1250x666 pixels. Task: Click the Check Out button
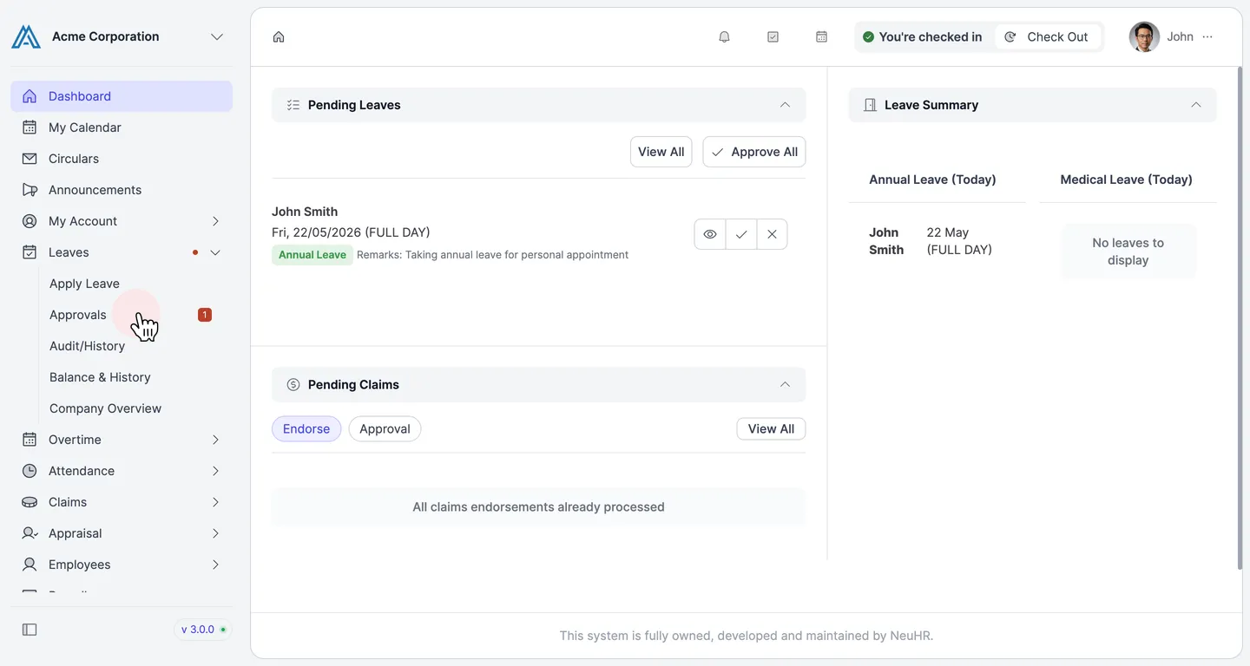1048,36
